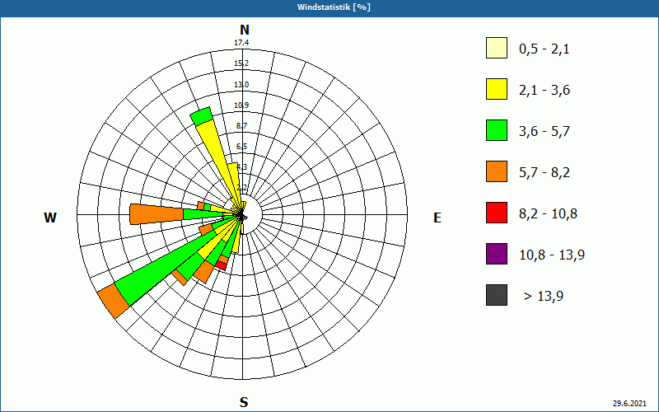The width and height of the screenshot is (659, 412).
Task: Click the legend label '5,7 - 8,2'
Action: click(x=544, y=173)
